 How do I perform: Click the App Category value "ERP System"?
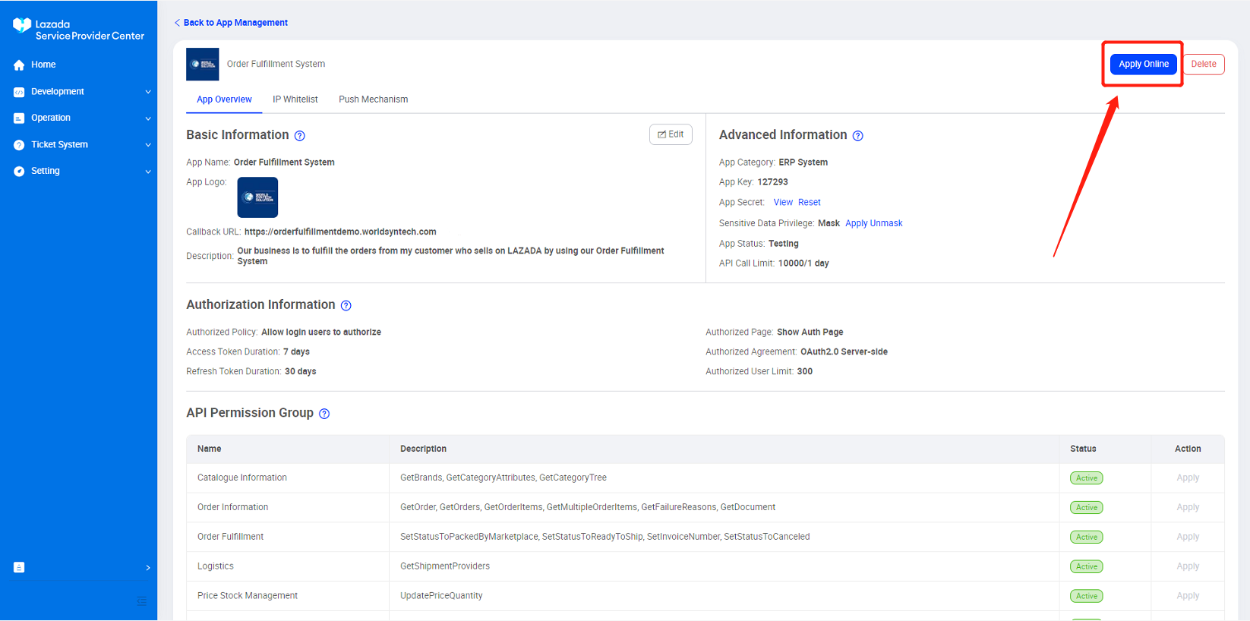point(803,162)
